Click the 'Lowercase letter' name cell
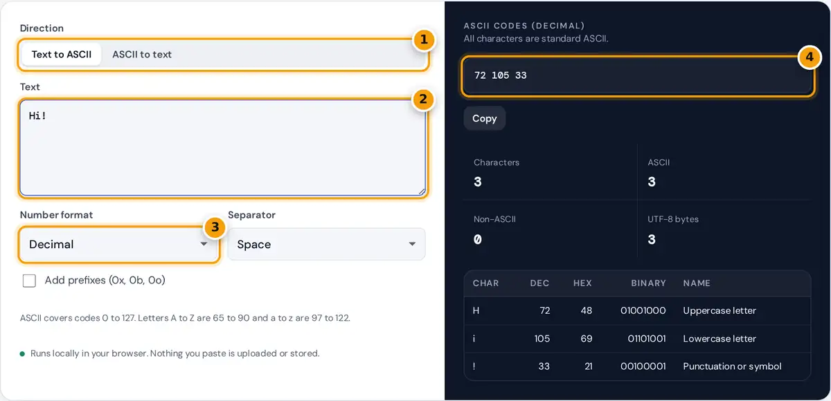Screen dimensions: 831x401 pyautogui.click(x=720, y=339)
